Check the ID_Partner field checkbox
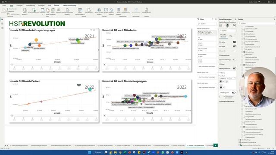 (242, 31)
